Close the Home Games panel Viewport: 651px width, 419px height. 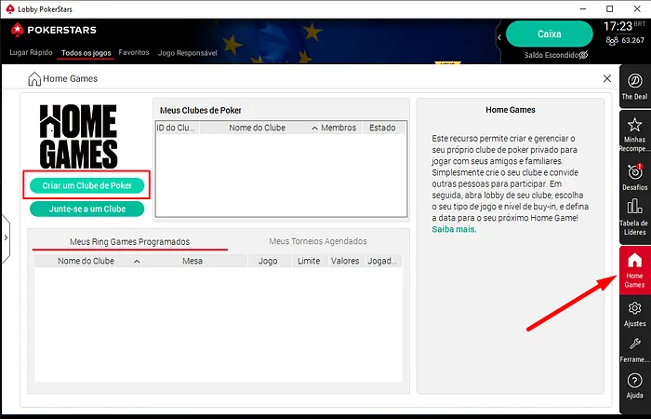pos(607,78)
